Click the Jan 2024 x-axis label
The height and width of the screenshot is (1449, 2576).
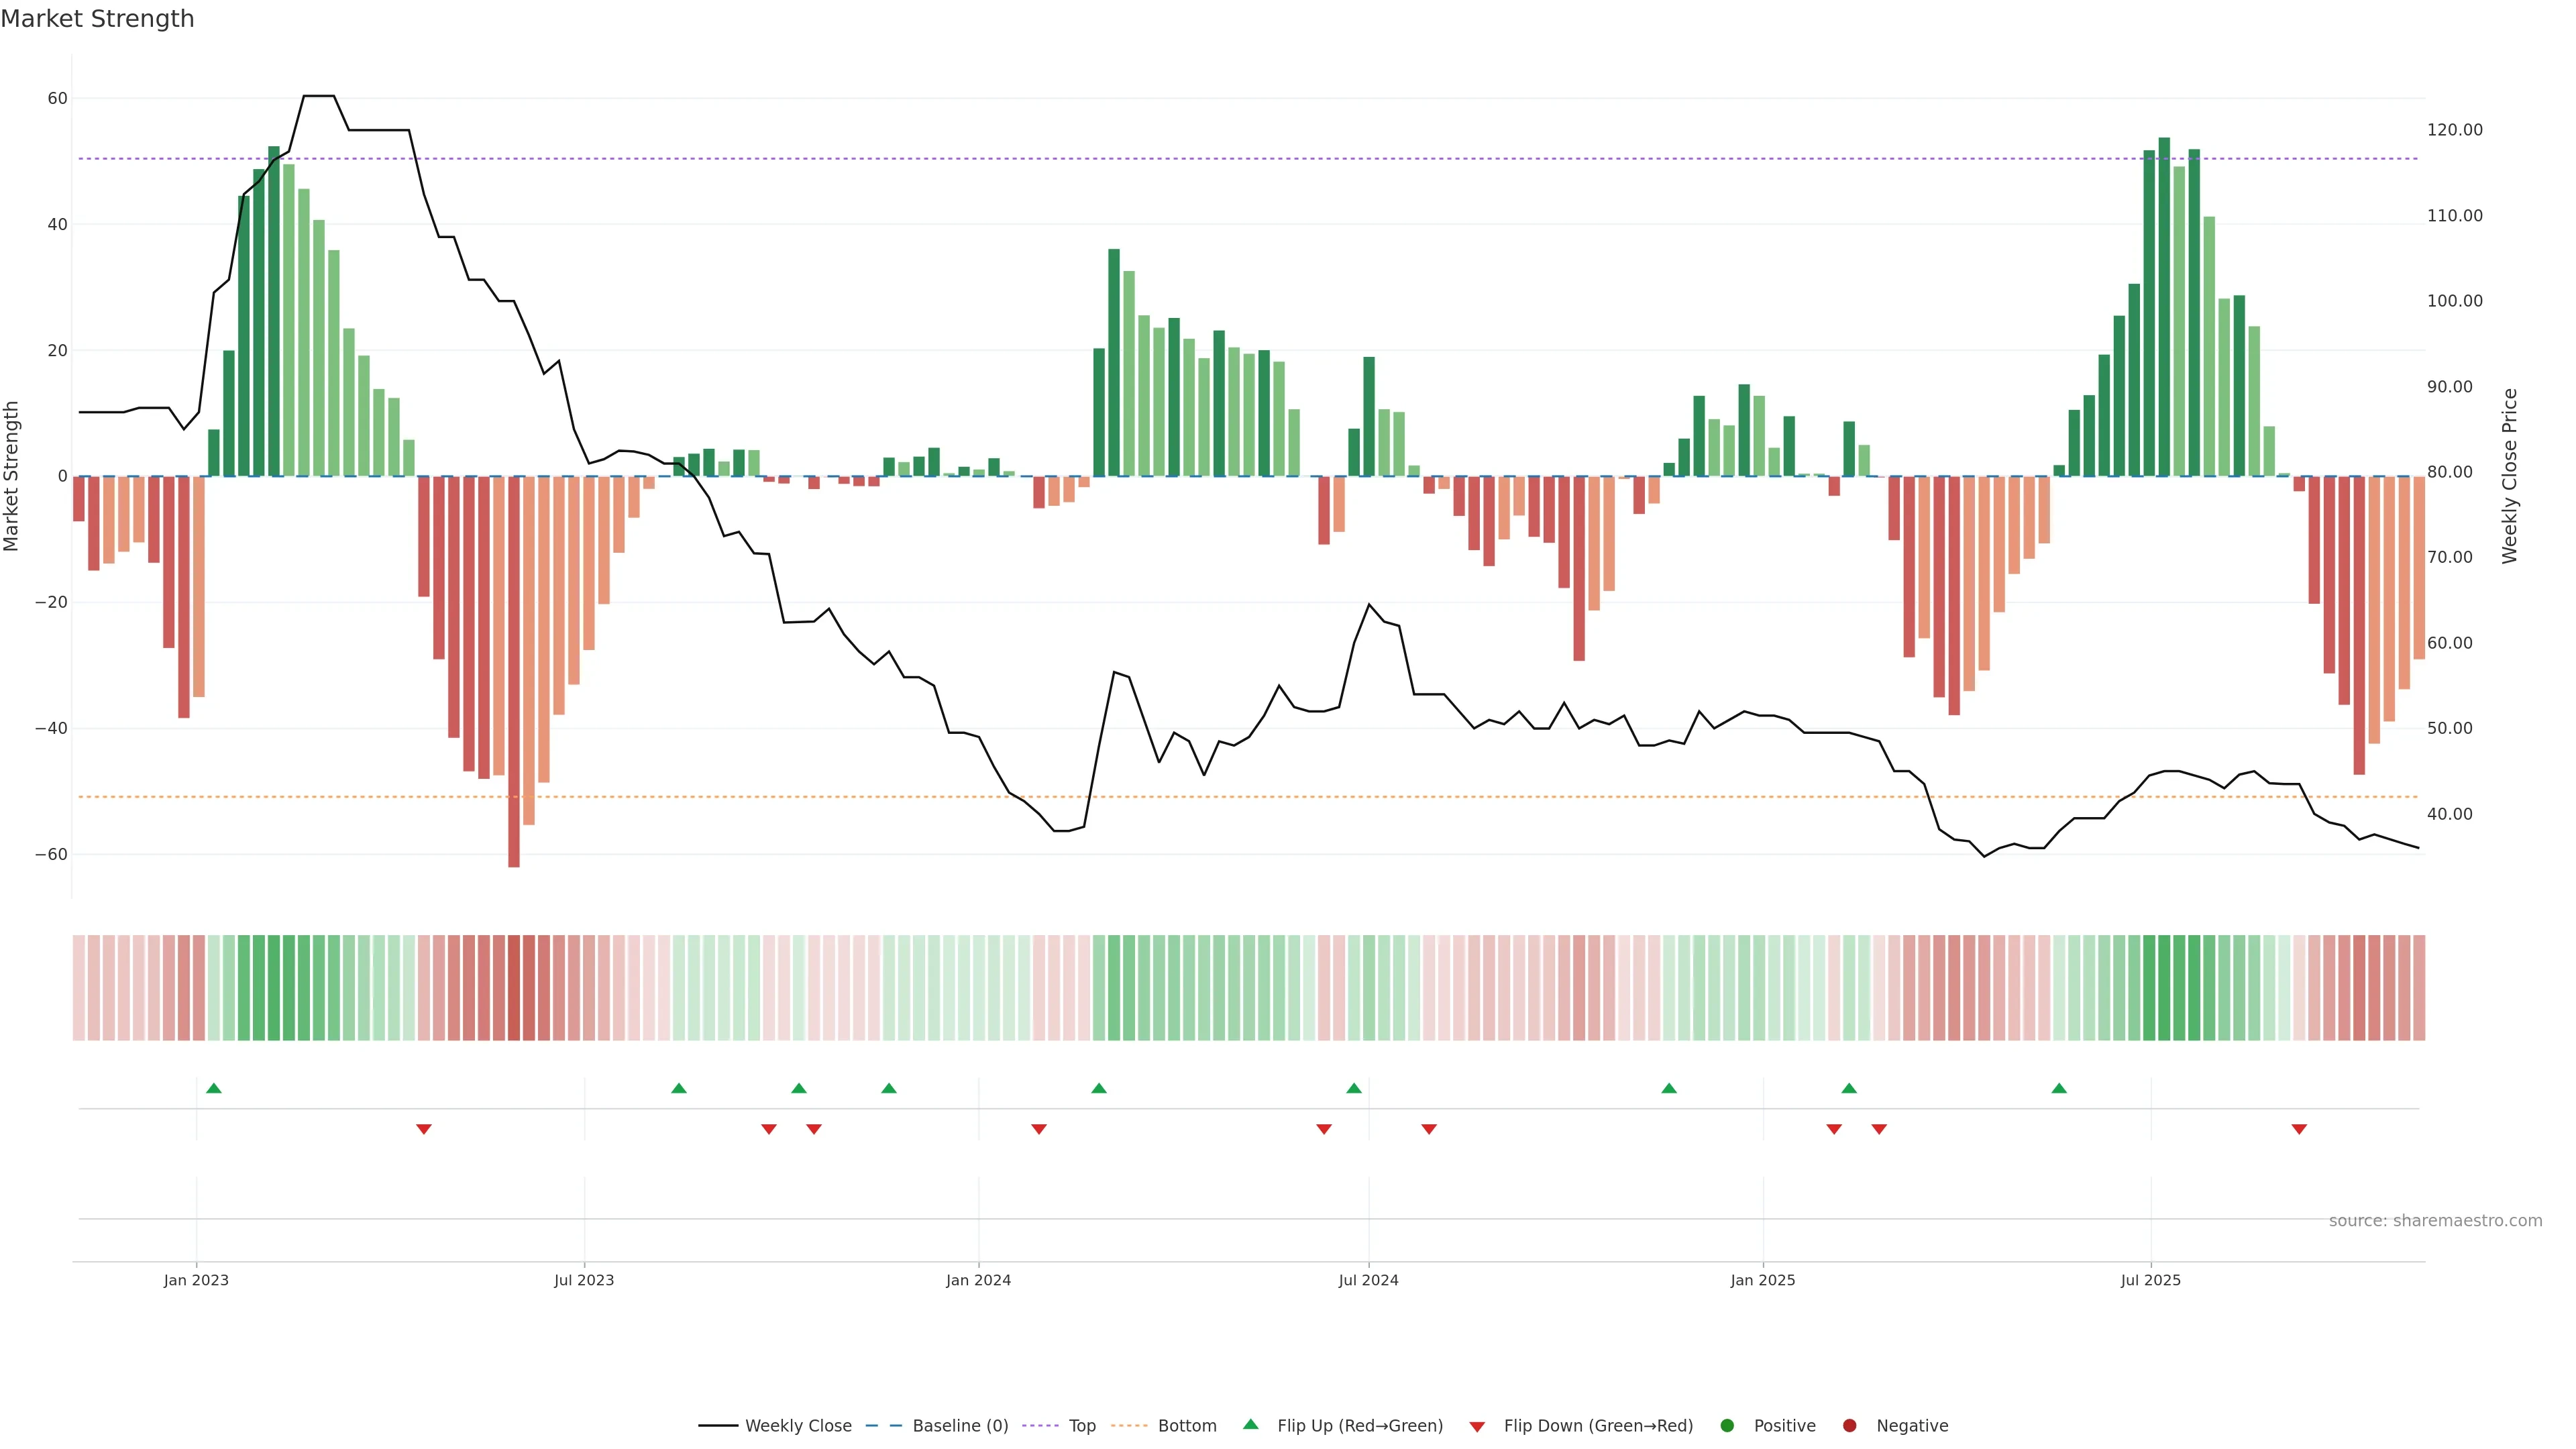978,1280
